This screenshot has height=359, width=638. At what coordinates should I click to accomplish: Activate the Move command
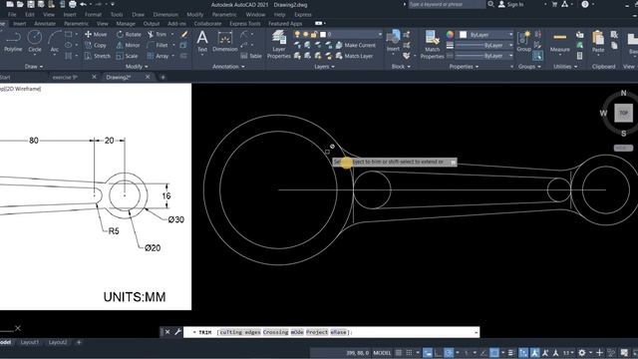pos(96,35)
